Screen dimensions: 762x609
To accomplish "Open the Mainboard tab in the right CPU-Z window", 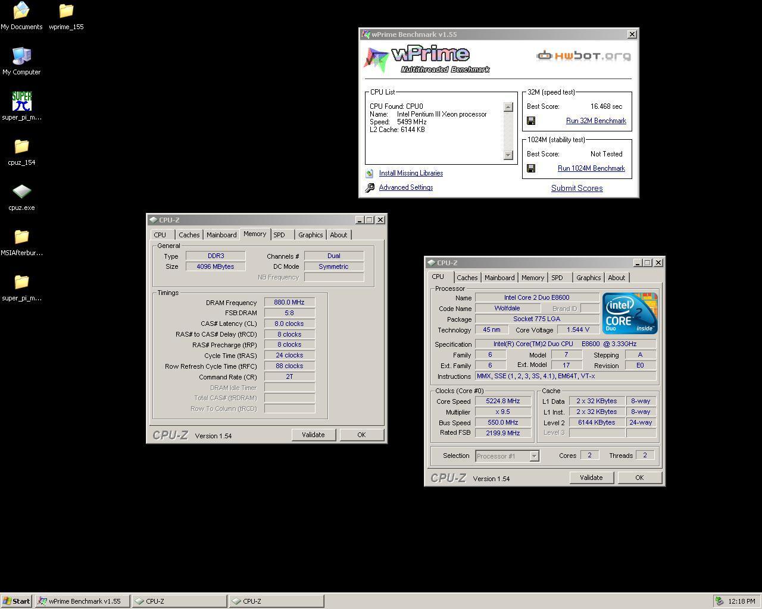I will click(x=499, y=278).
